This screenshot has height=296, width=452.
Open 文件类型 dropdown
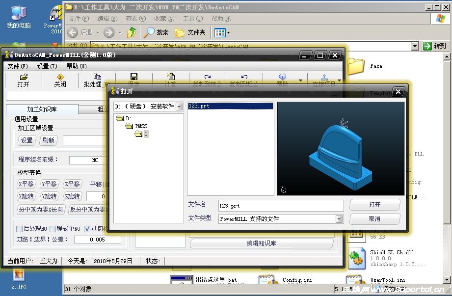coord(339,219)
